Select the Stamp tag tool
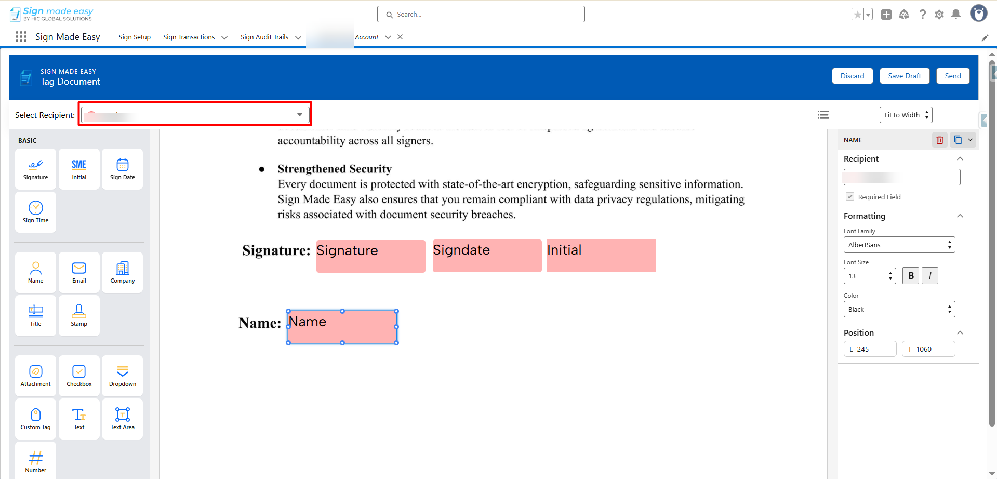The height and width of the screenshot is (479, 997). pyautogui.click(x=79, y=316)
